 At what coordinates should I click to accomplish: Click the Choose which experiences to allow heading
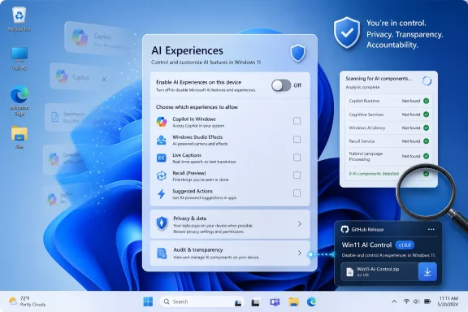(x=197, y=107)
